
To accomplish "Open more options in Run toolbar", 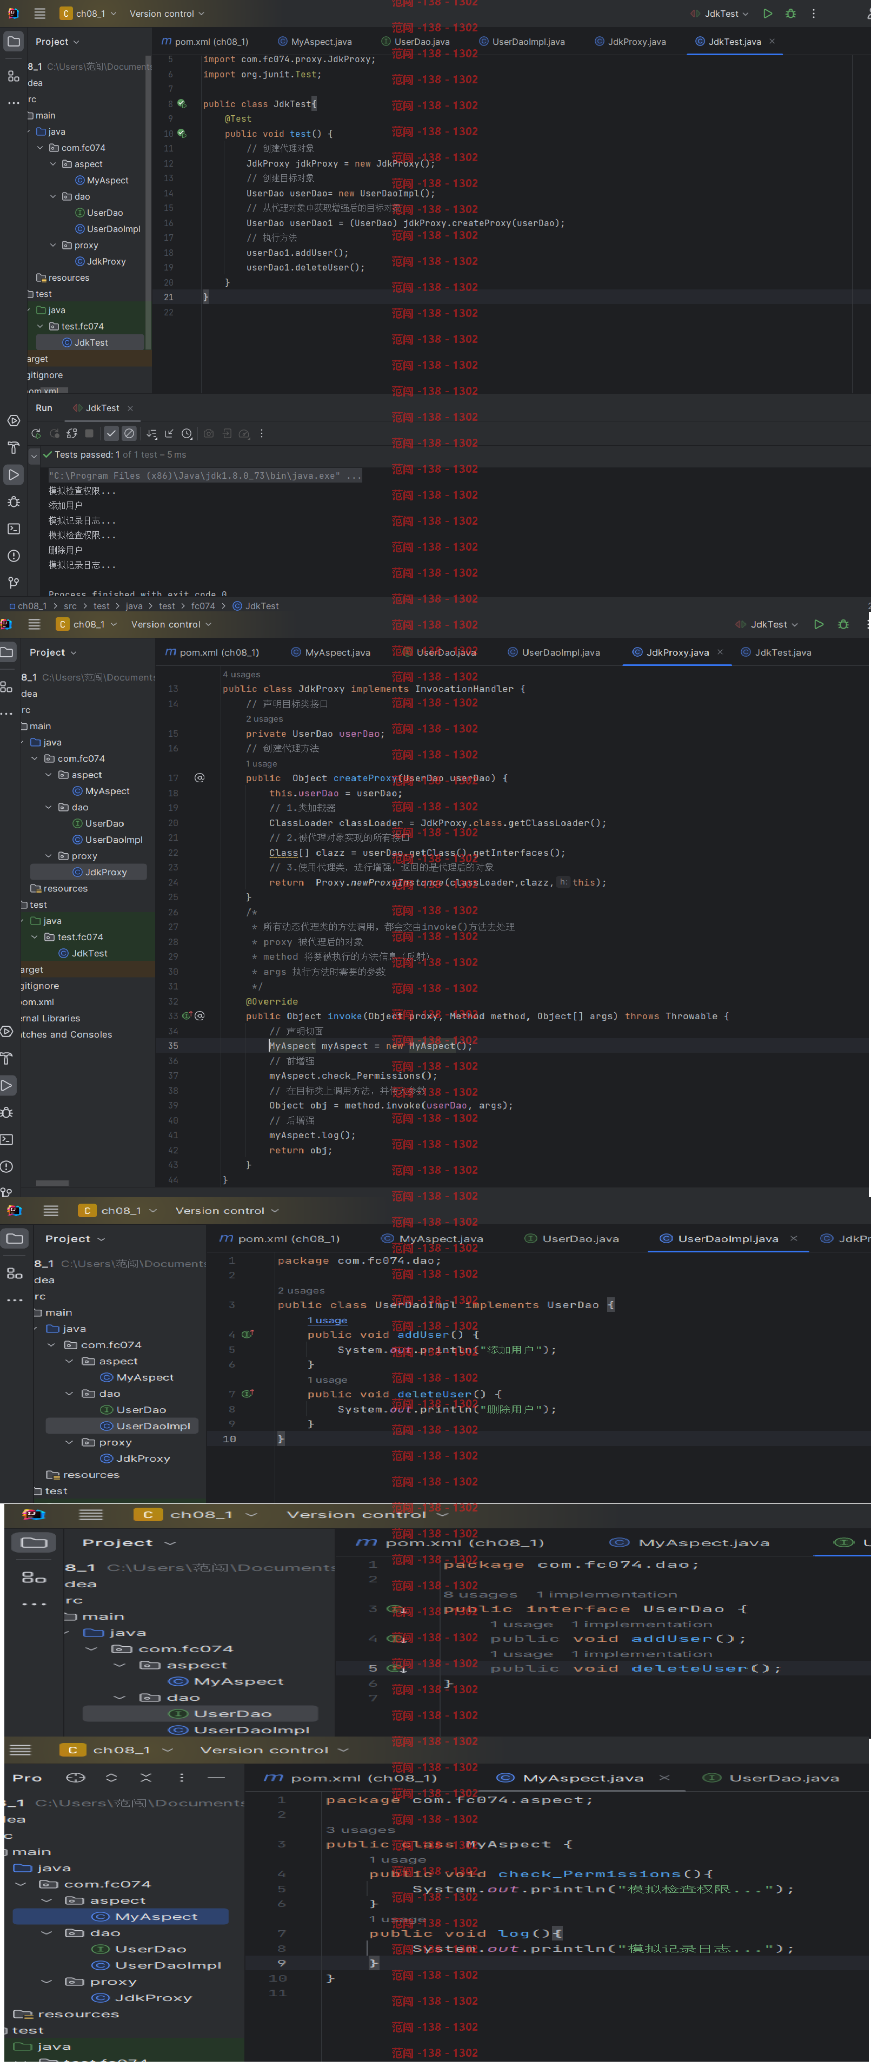I will point(261,434).
